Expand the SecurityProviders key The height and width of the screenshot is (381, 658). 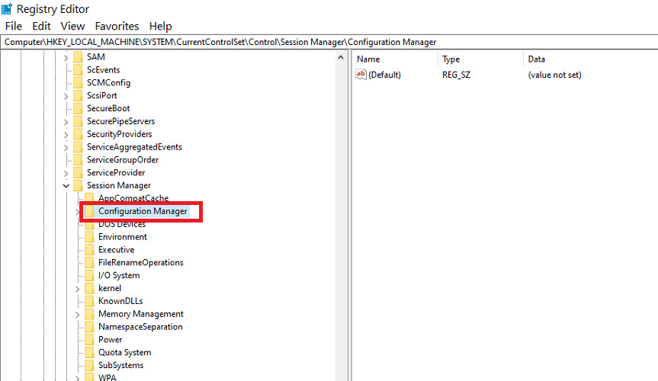coord(66,135)
